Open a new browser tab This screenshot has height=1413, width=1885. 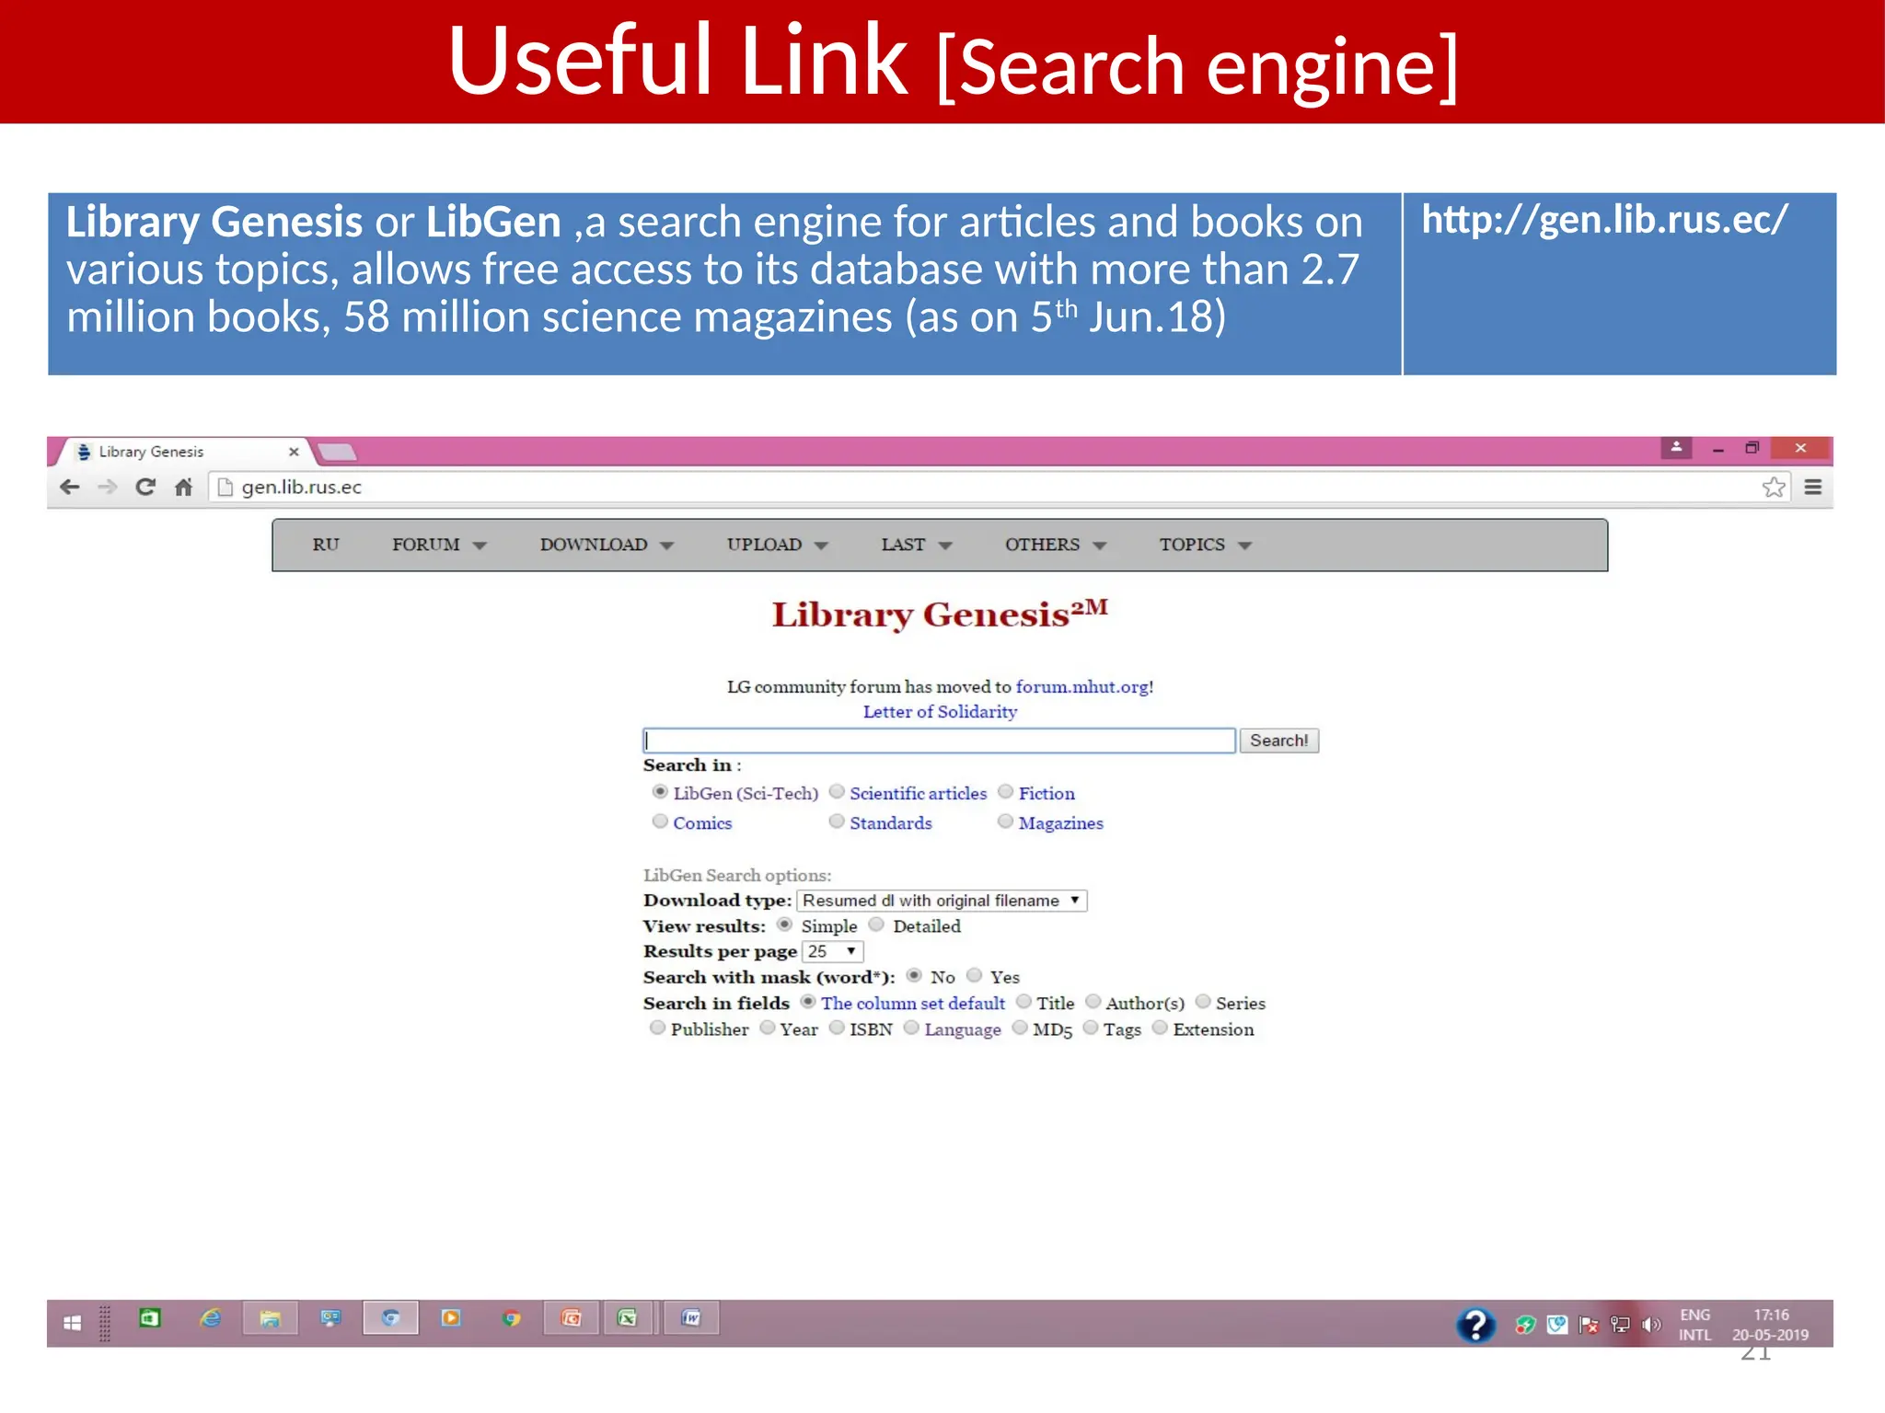pos(337,452)
